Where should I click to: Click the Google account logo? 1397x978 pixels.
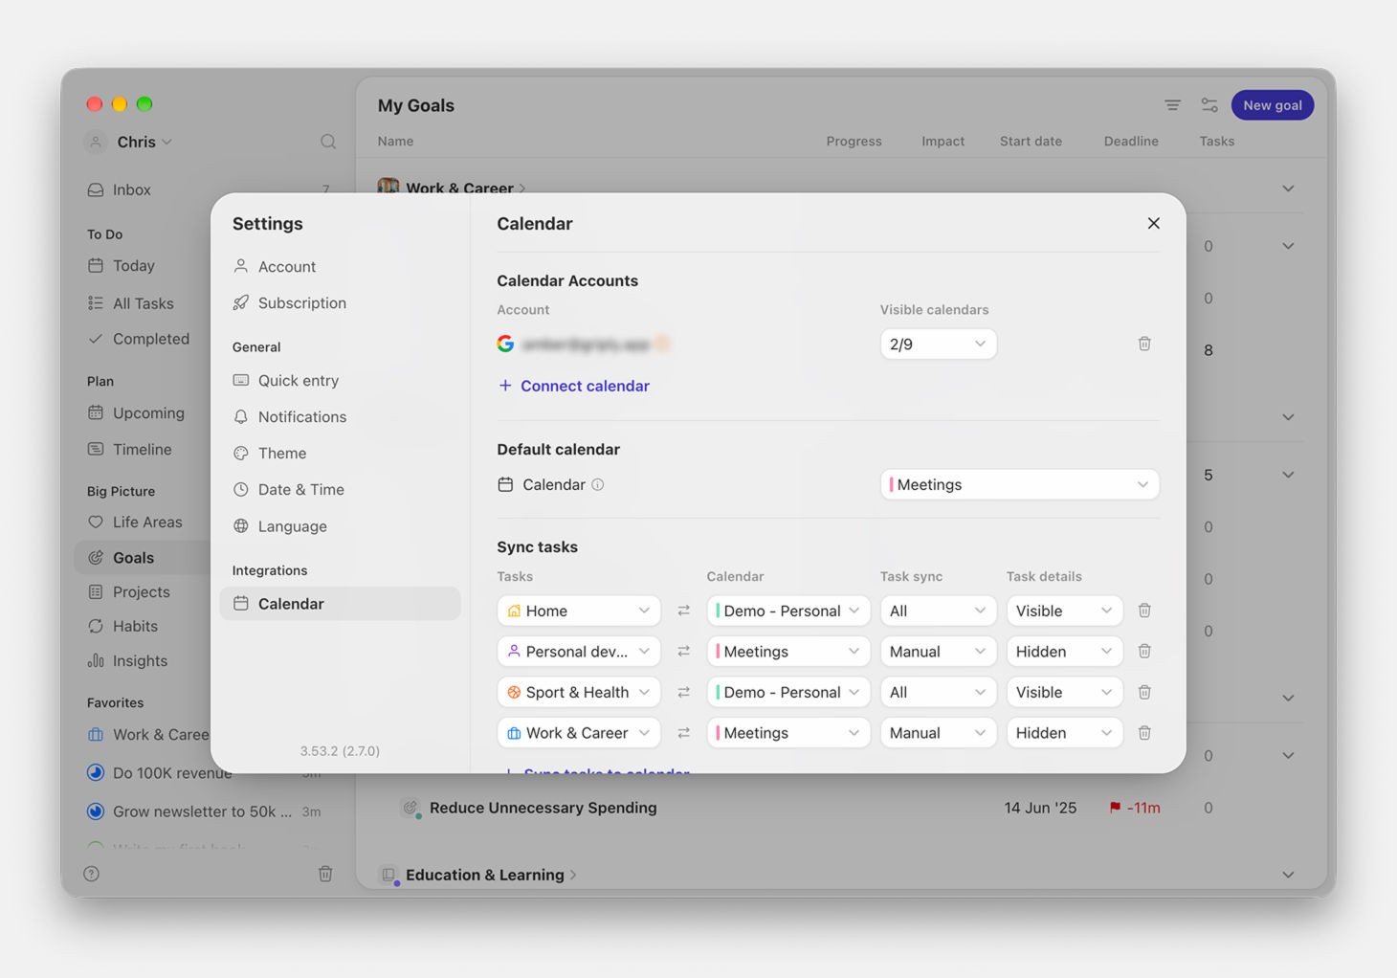coord(505,344)
